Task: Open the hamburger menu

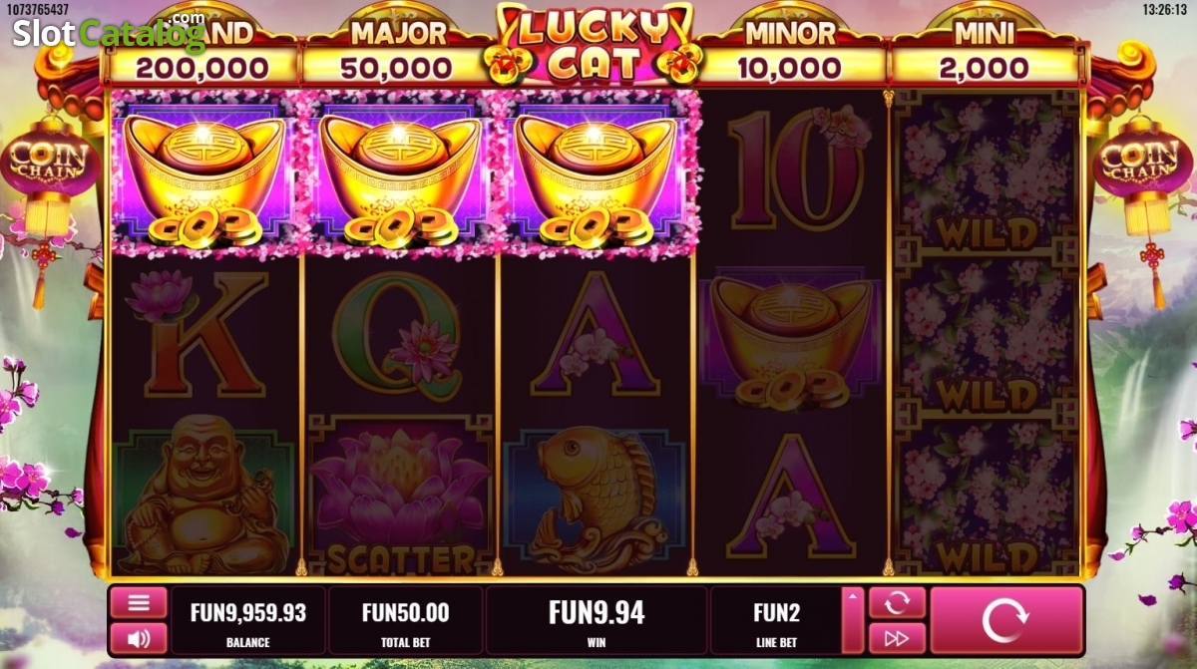Action: (139, 603)
